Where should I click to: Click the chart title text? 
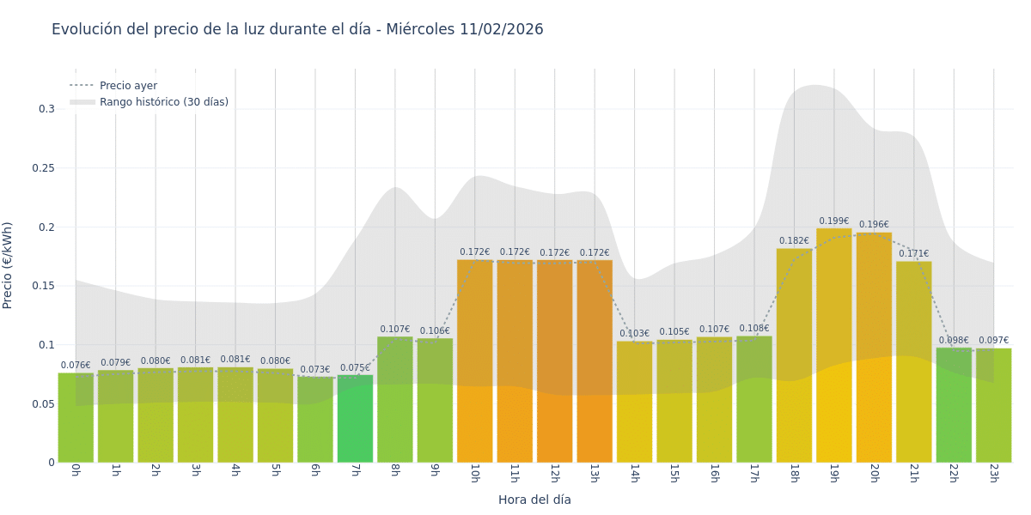click(297, 29)
